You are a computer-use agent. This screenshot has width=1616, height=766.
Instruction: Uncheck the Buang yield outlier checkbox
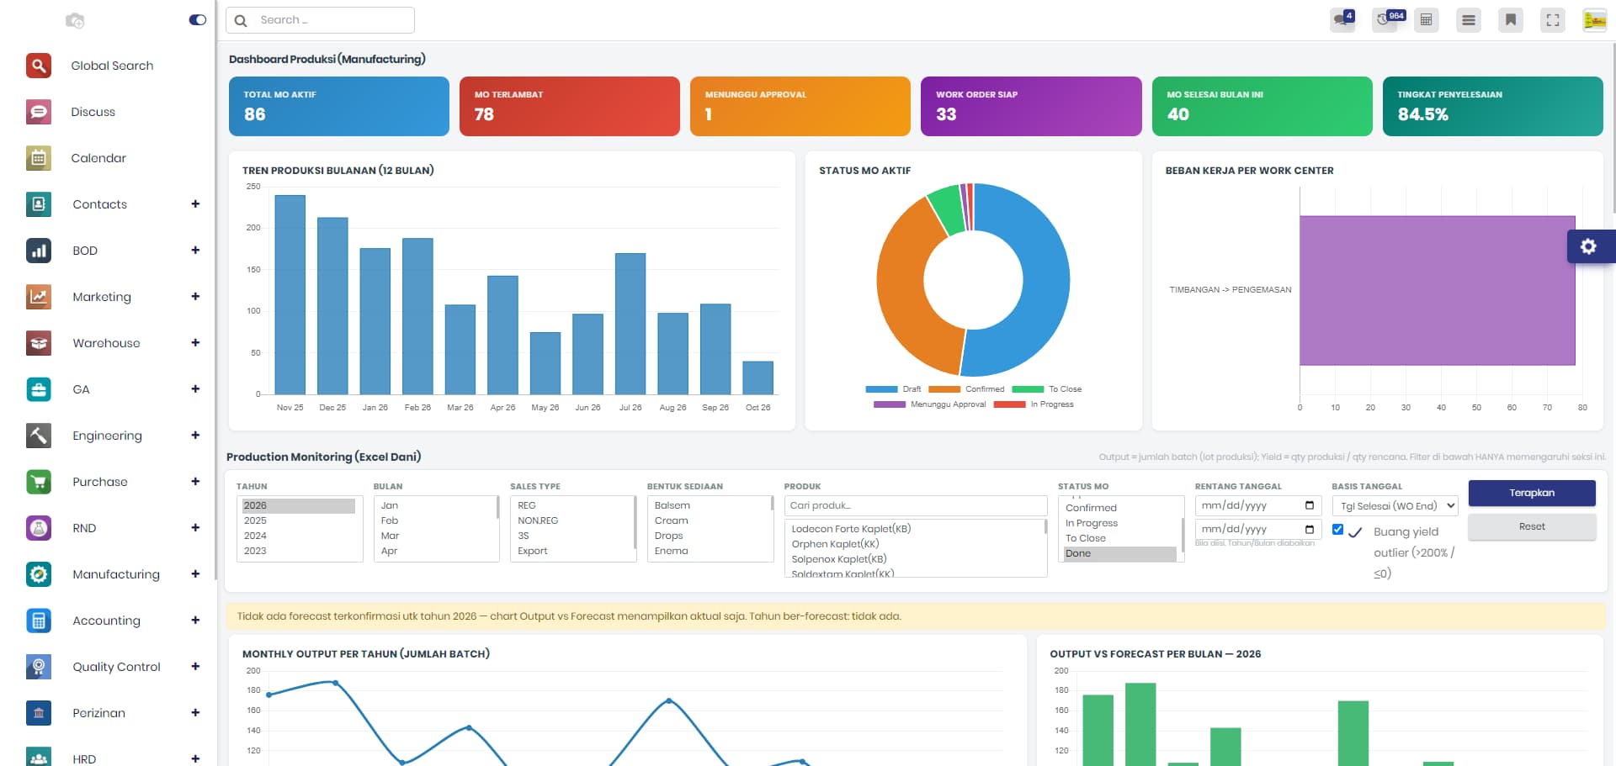tap(1337, 530)
